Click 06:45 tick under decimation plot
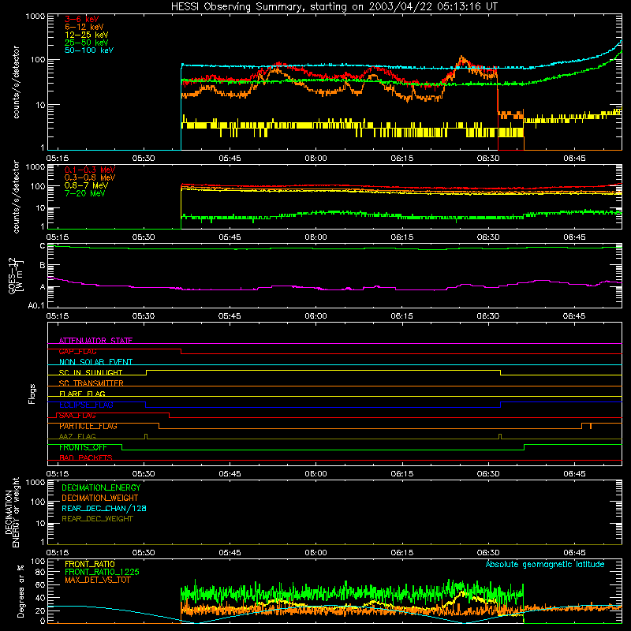631x631 pixels. click(574, 553)
